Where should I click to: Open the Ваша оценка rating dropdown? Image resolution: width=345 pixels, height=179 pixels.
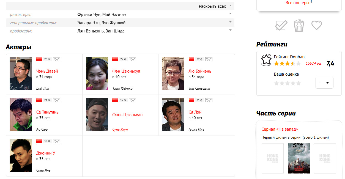click(x=324, y=83)
